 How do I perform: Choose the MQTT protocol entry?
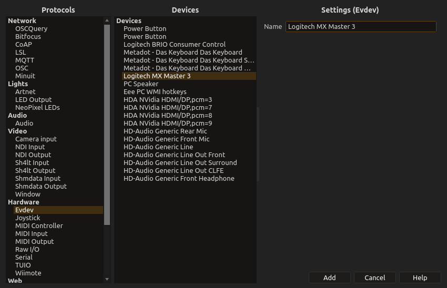coord(25,60)
